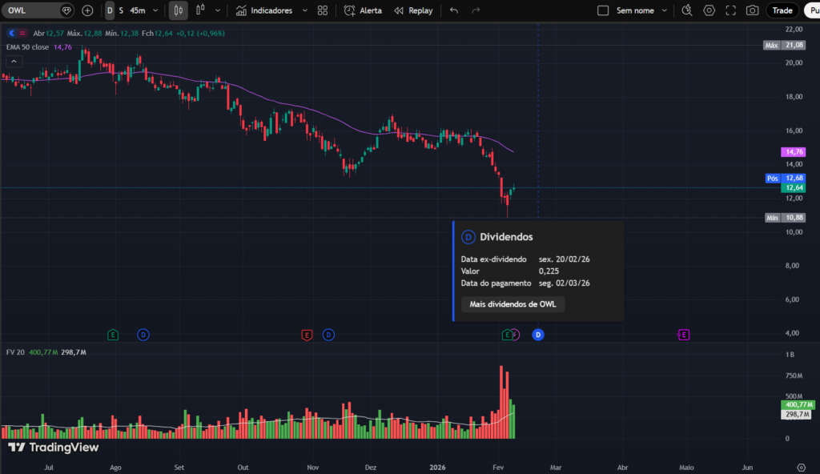This screenshot has height=474, width=820.
Task: Expand the bar style dropdown arrow
Action: [217, 10]
